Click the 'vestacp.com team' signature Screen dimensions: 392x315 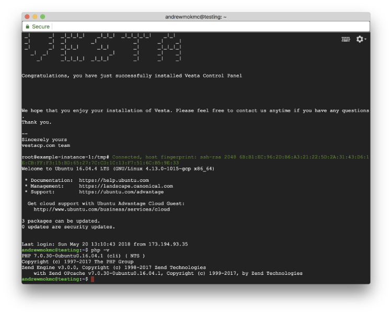tap(46, 145)
